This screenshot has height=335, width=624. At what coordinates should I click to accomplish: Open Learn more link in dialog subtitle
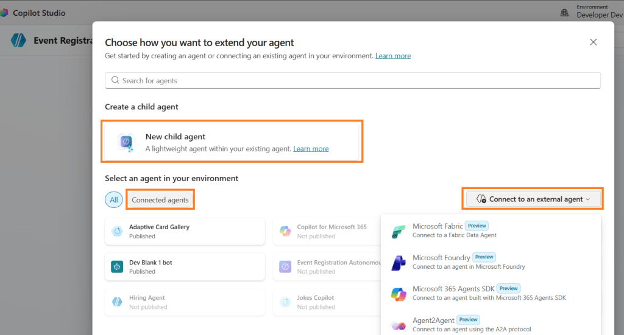point(392,56)
